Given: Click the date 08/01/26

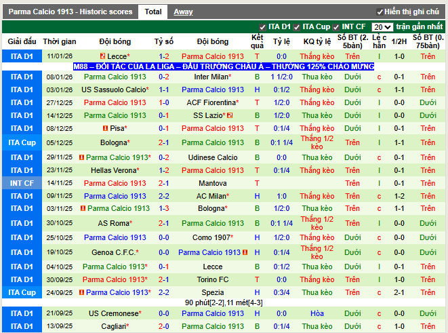Looking at the screenshot, I should click(x=60, y=77).
